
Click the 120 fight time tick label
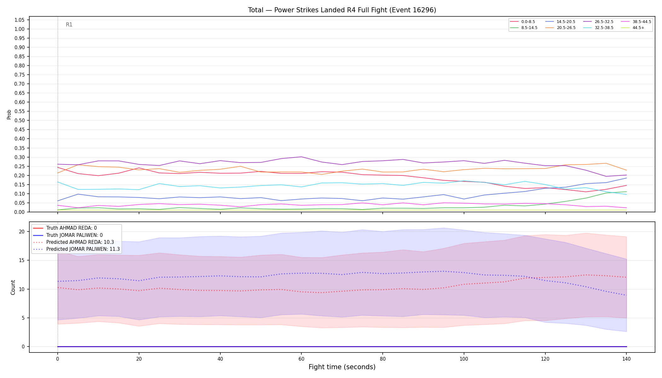[x=545, y=359]
